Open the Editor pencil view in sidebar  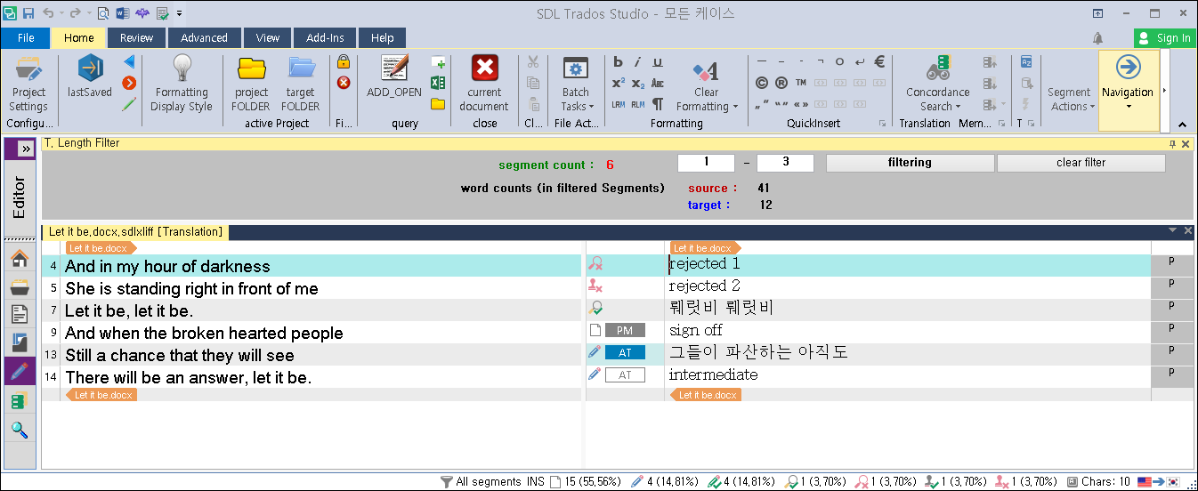point(20,371)
